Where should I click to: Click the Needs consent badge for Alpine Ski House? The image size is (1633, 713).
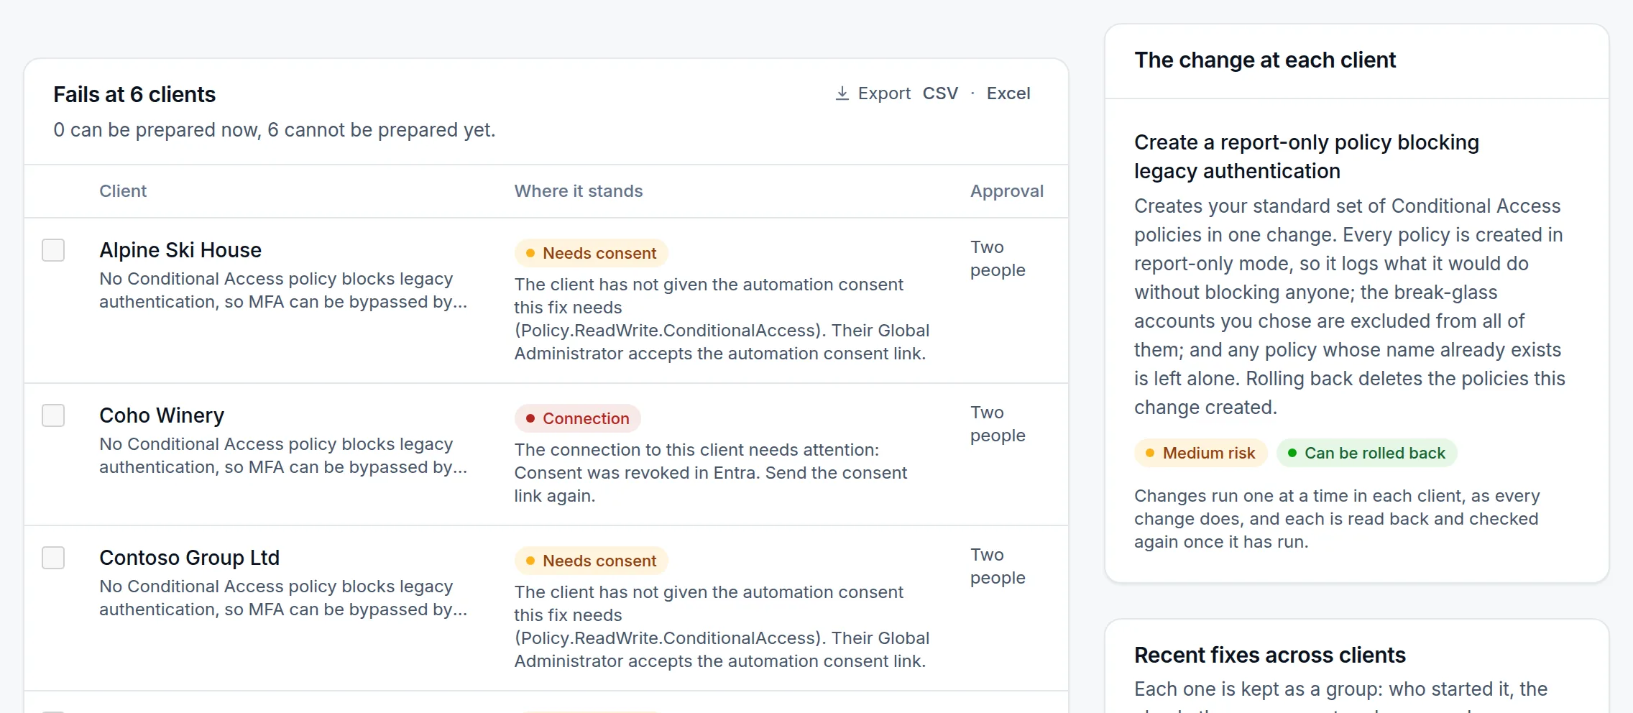pyautogui.click(x=591, y=253)
